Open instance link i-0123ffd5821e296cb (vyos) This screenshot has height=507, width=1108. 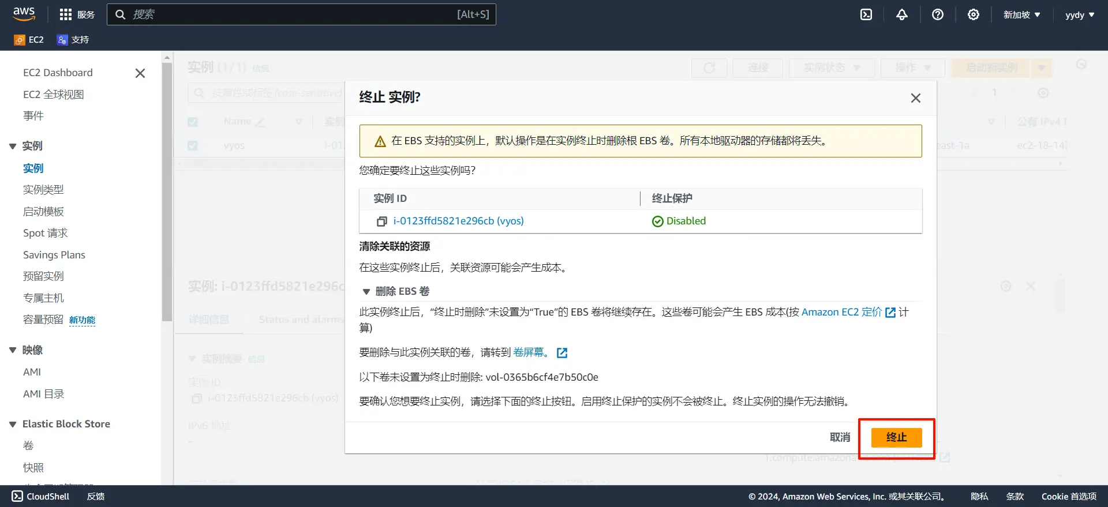click(x=458, y=221)
